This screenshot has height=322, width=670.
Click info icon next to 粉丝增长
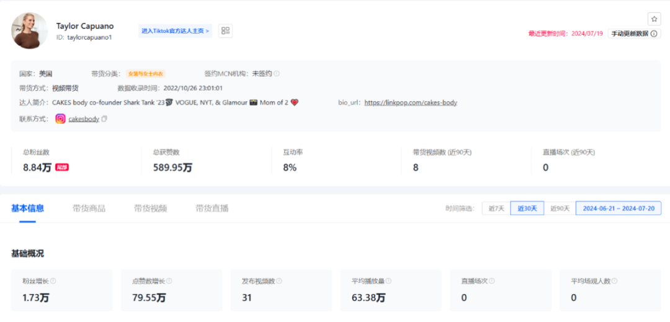pyautogui.click(x=53, y=281)
